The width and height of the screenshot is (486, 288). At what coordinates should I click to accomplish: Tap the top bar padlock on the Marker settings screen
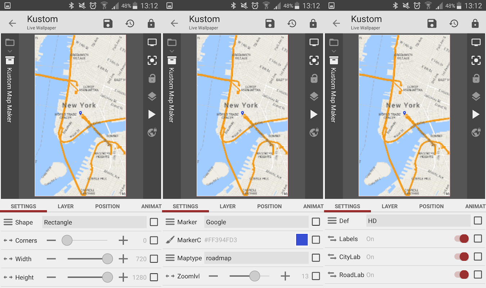coord(313,24)
